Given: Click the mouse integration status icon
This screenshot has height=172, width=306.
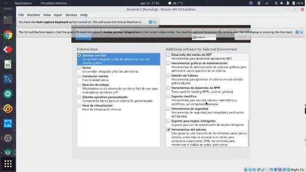Looking at the screenshot, I should (x=284, y=170).
